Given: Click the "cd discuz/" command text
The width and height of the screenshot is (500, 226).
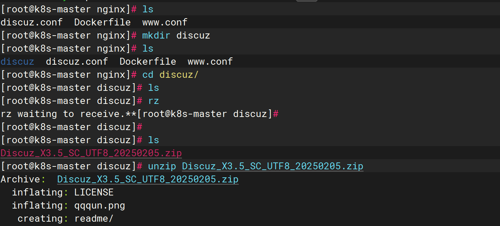Looking at the screenshot, I should click(170, 74).
